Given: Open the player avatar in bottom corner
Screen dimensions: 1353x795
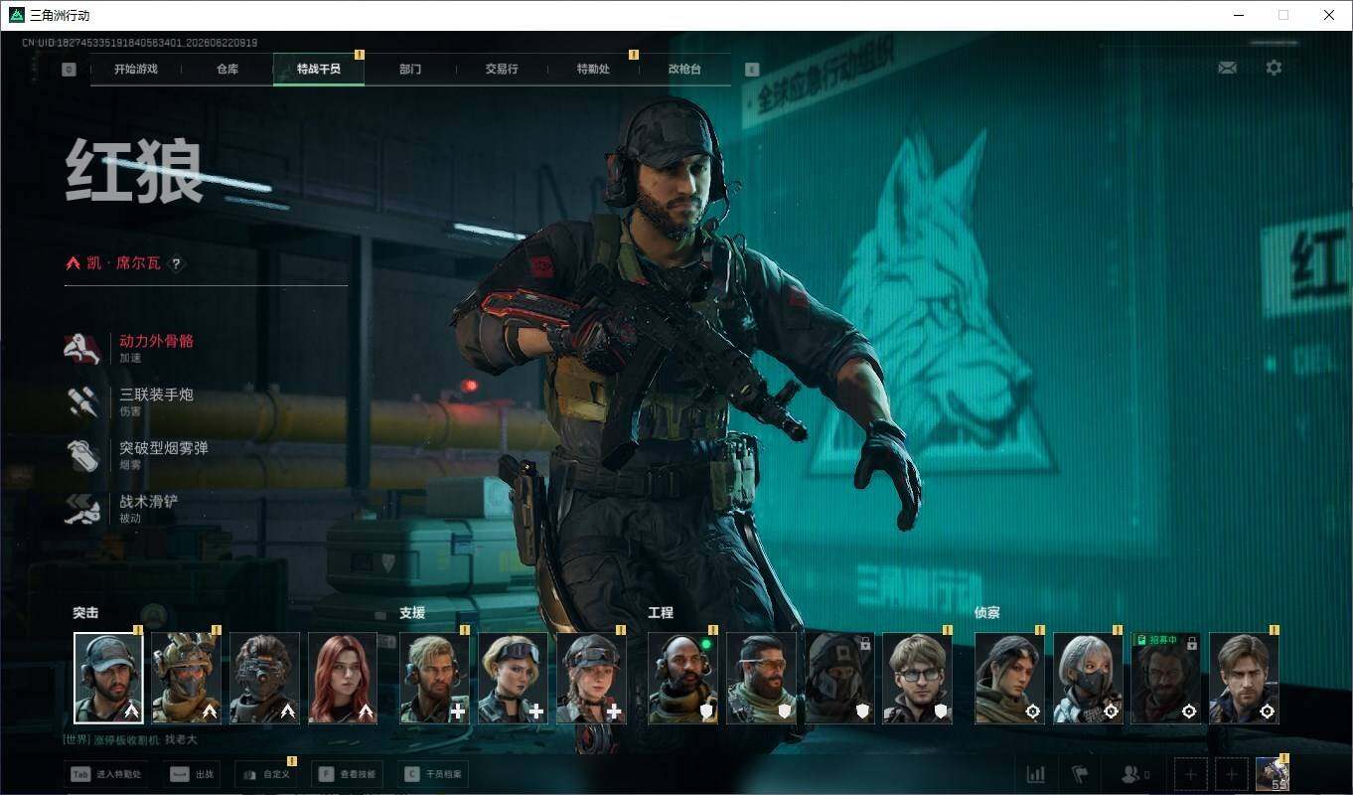Looking at the screenshot, I should tap(1273, 774).
